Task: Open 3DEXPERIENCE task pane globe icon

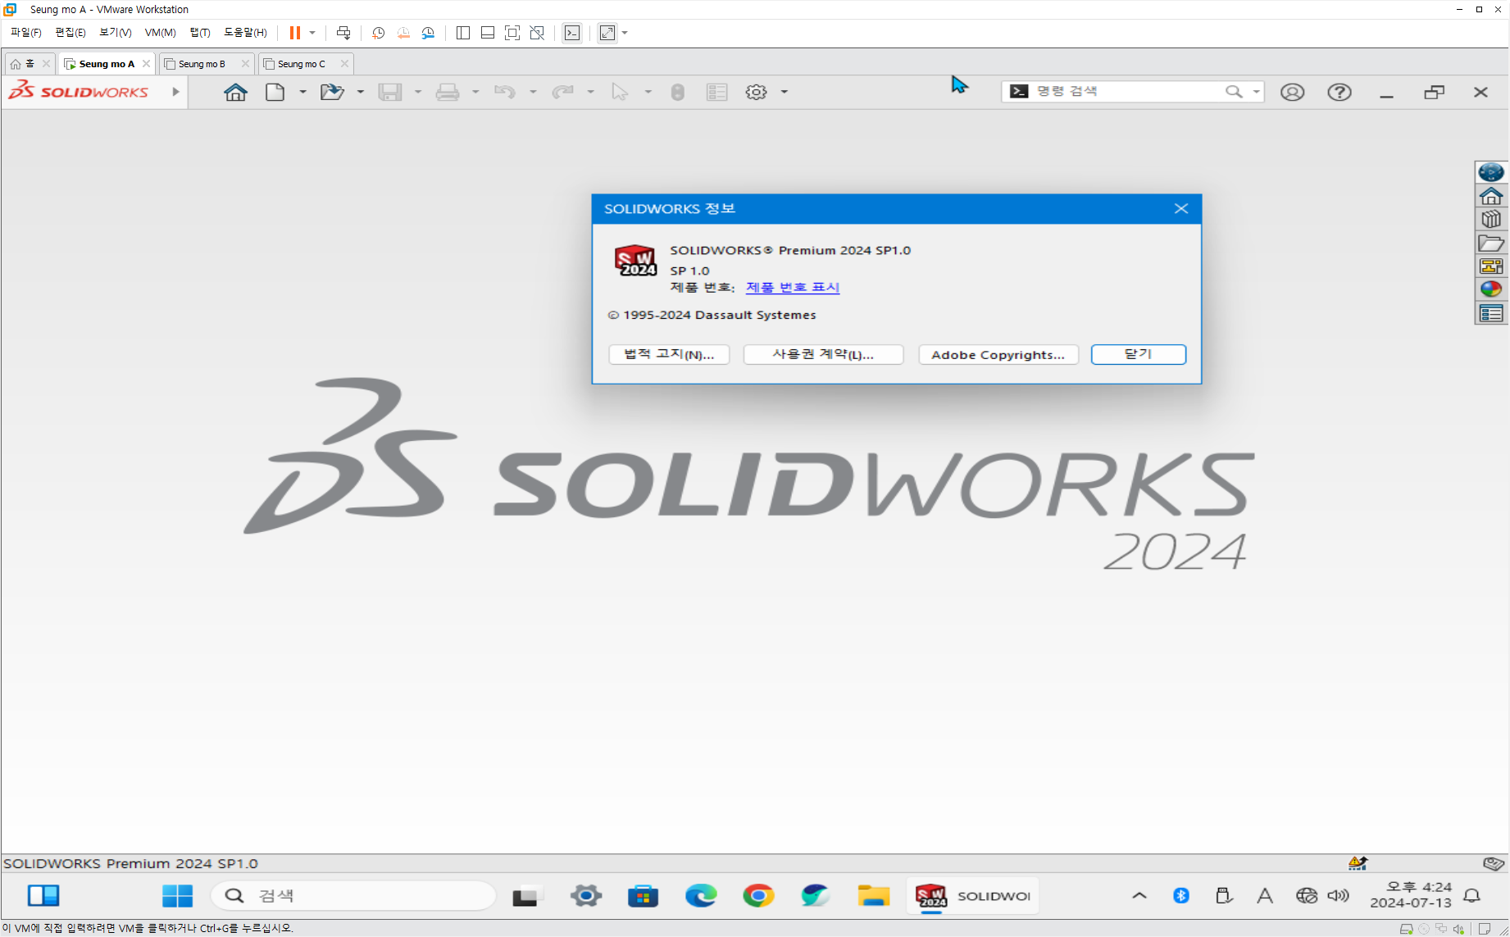Action: click(1491, 172)
